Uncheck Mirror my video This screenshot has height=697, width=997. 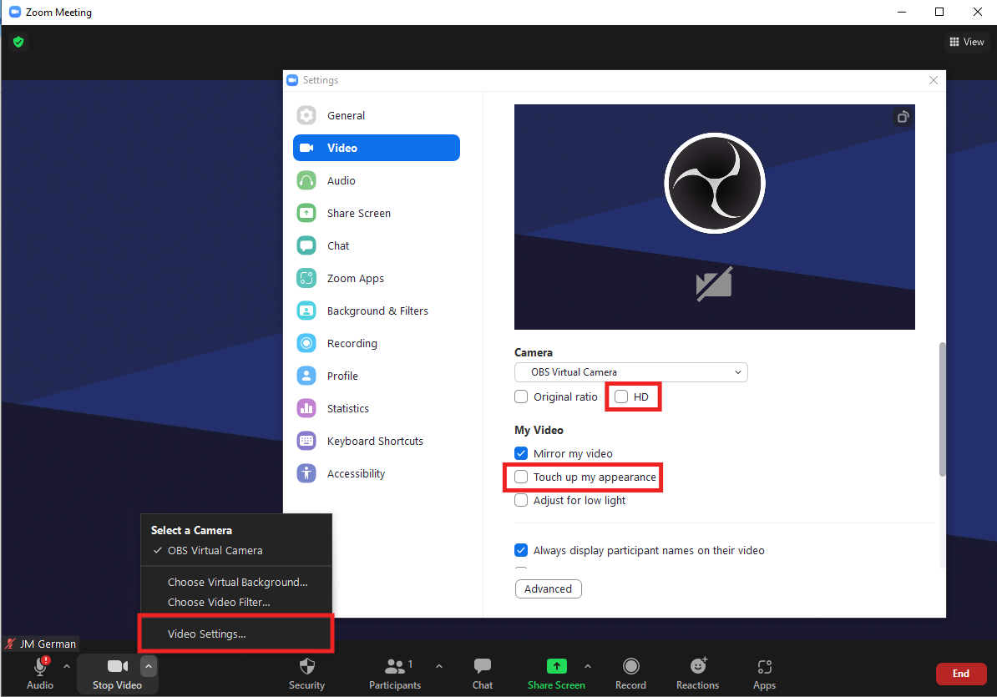click(521, 453)
